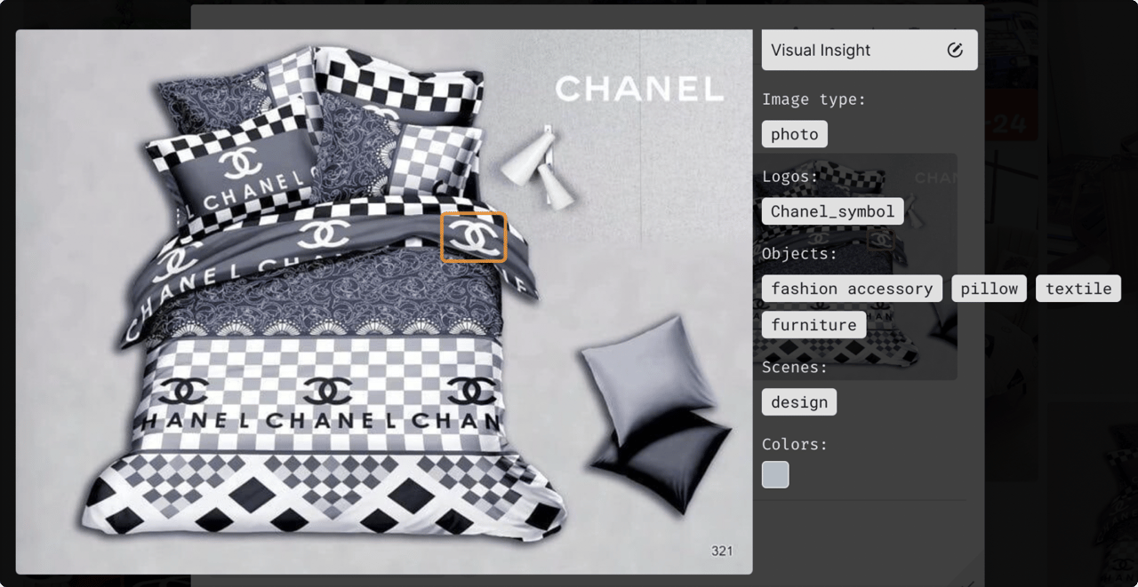Click the orange bounding box on the Chanel logo
The width and height of the screenshot is (1138, 587).
coord(473,236)
